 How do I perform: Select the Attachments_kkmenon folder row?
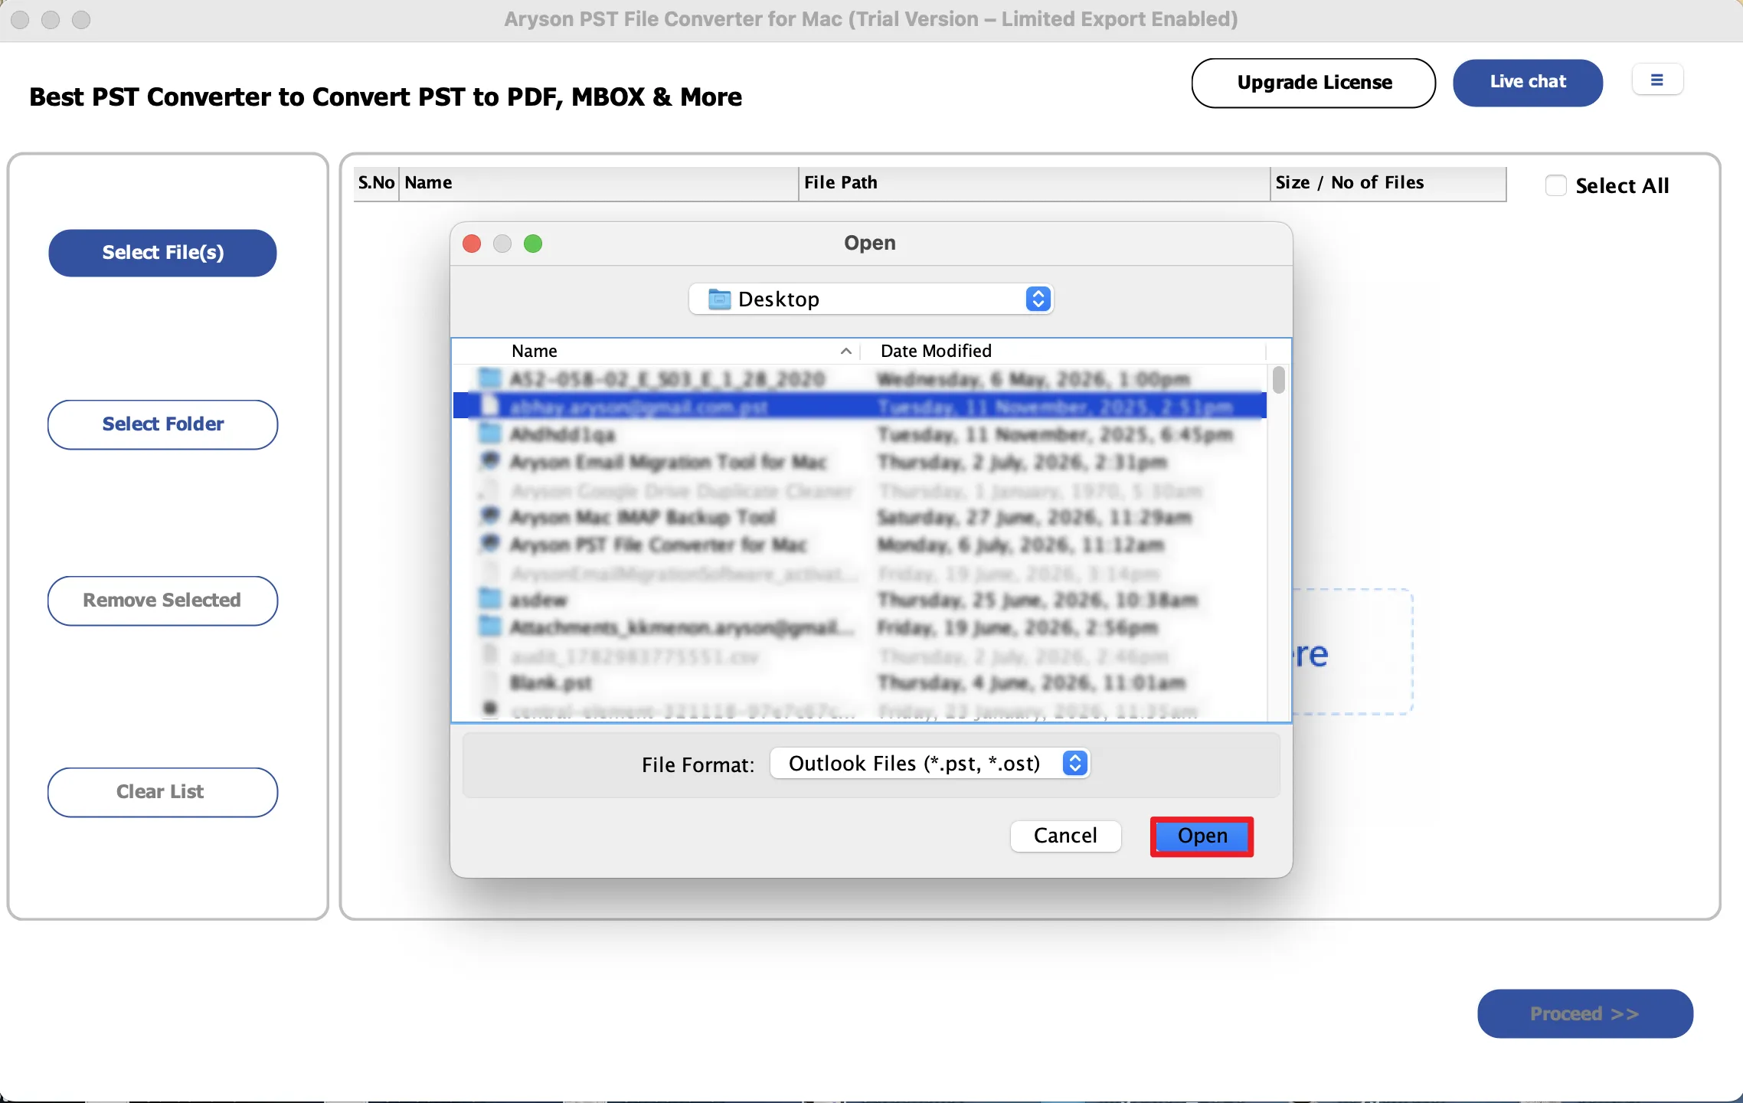tap(859, 627)
